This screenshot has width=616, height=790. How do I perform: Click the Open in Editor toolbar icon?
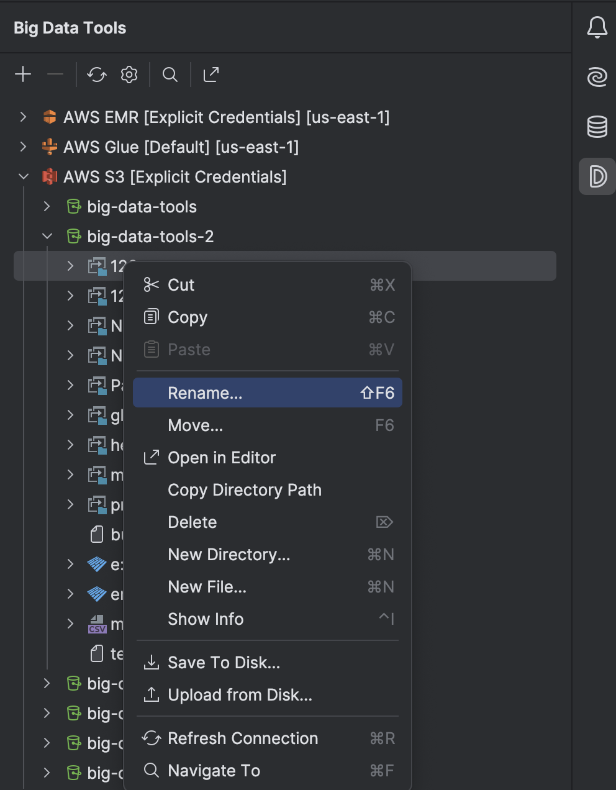(211, 75)
